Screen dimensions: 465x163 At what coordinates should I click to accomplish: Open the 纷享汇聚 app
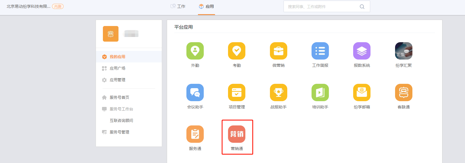click(403, 51)
